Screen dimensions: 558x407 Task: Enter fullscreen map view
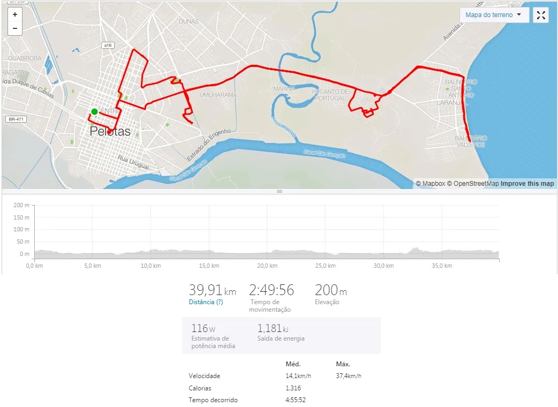click(x=541, y=15)
